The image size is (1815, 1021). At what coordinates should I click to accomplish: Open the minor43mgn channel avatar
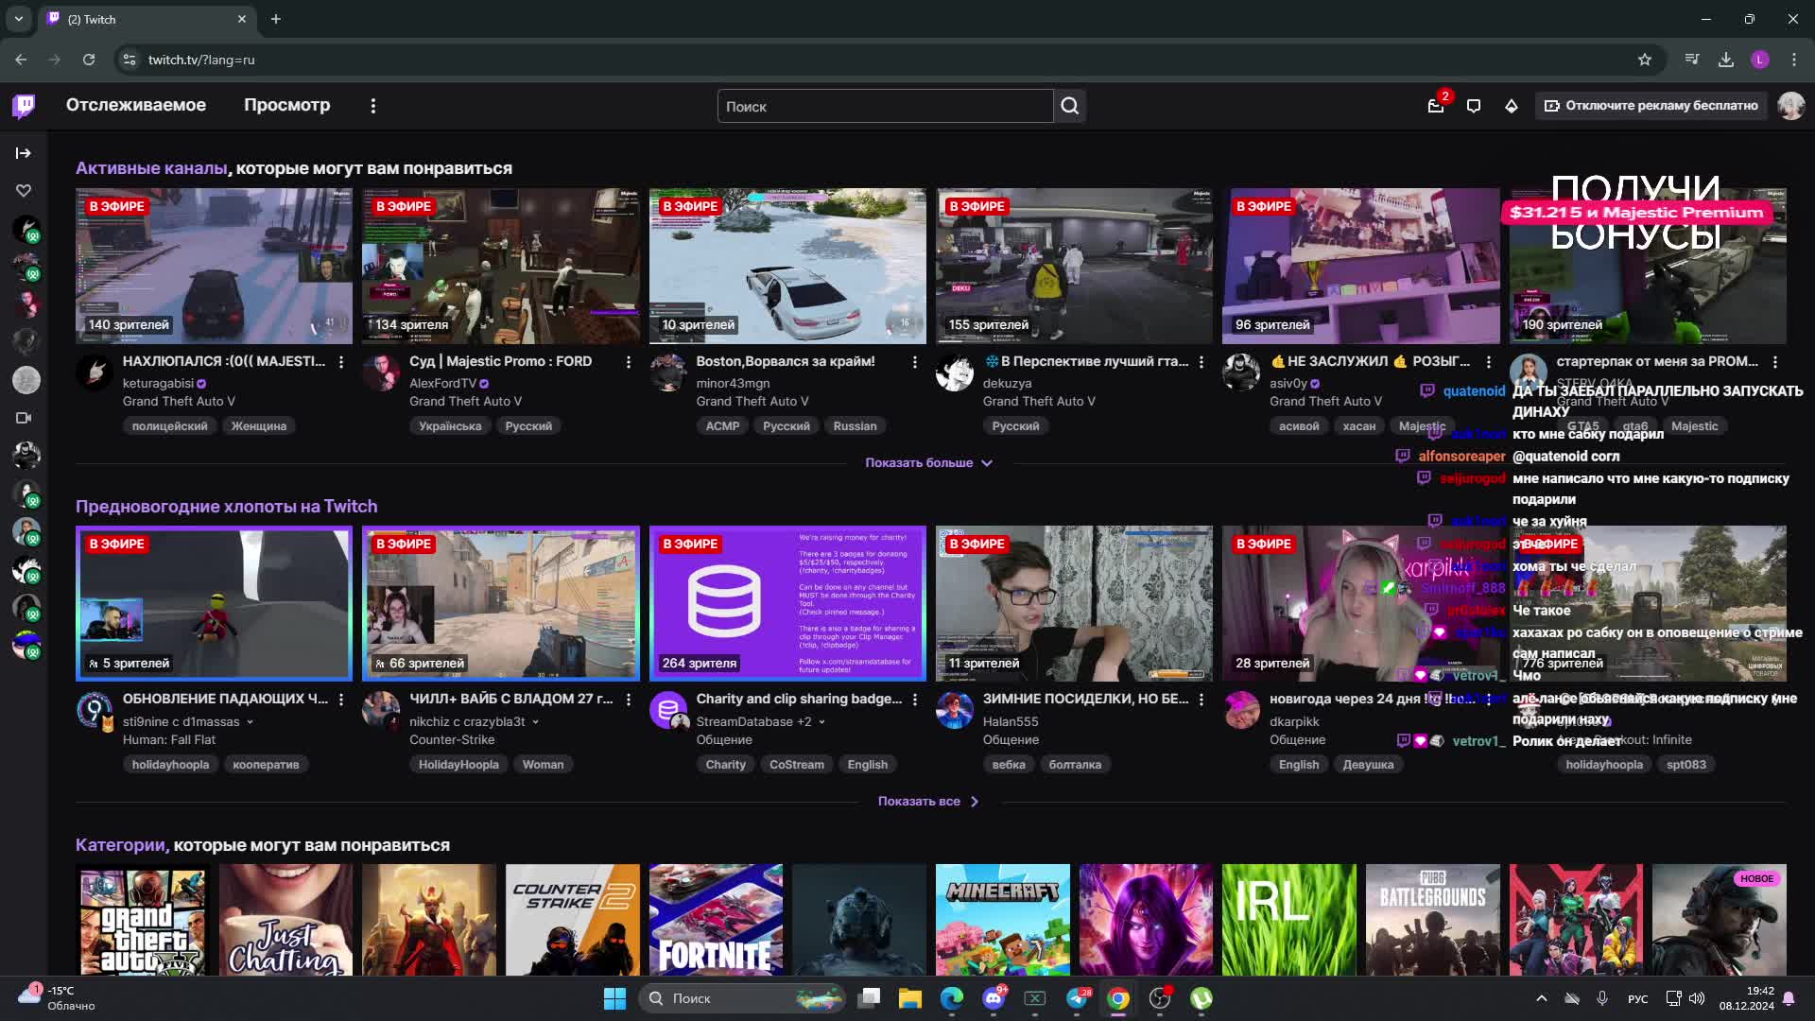click(x=668, y=372)
